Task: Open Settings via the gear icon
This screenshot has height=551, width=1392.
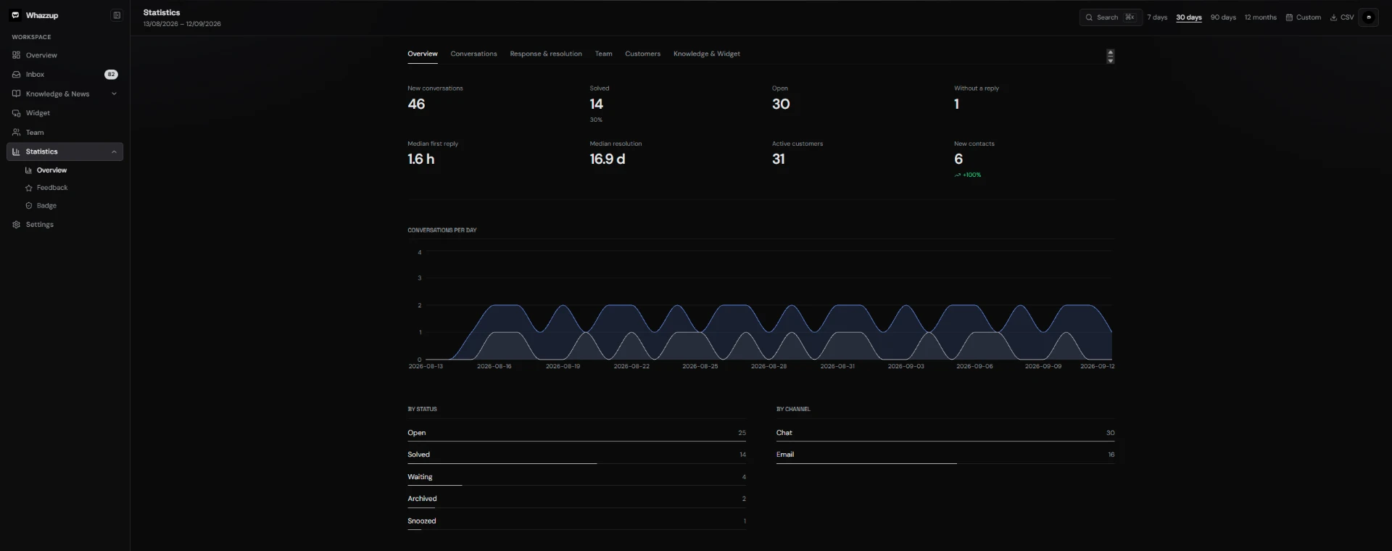Action: [x=16, y=225]
